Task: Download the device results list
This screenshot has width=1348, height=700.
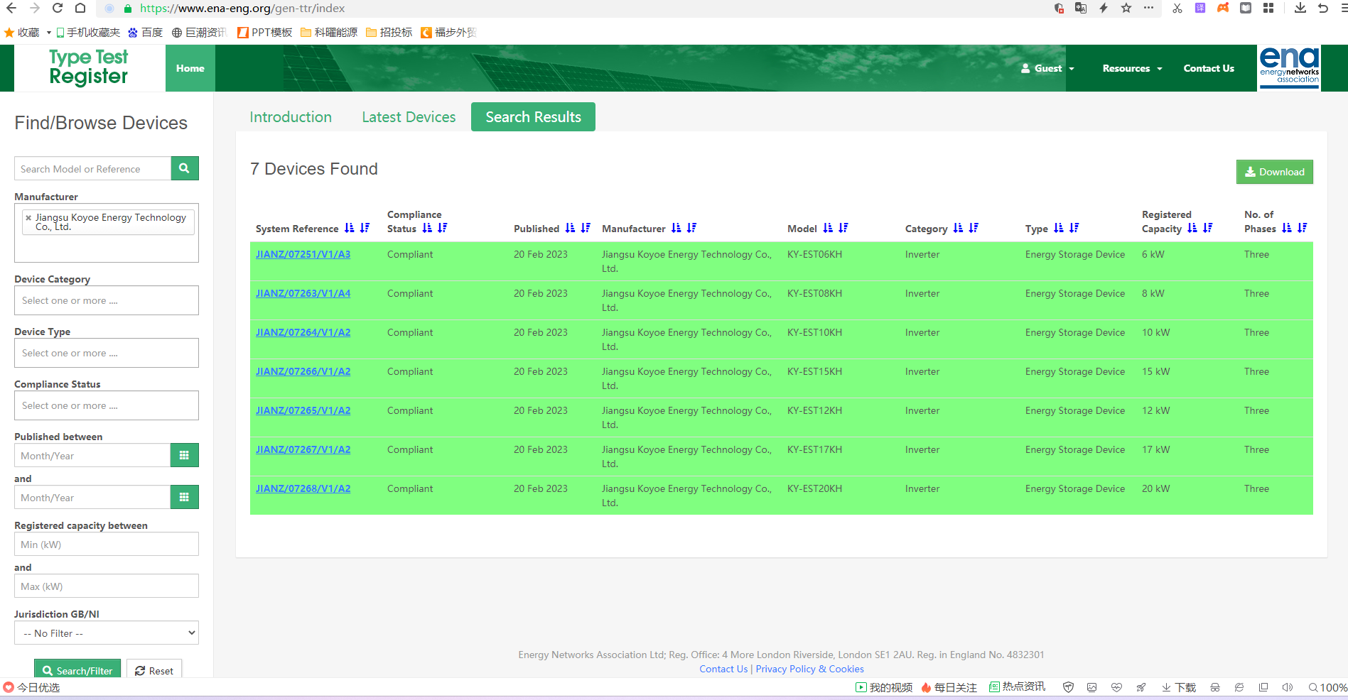Action: [1274, 172]
